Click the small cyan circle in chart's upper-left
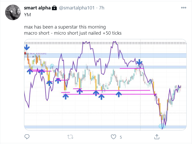Screen dimensions: 192x144 pyautogui.click(x=52, y=66)
